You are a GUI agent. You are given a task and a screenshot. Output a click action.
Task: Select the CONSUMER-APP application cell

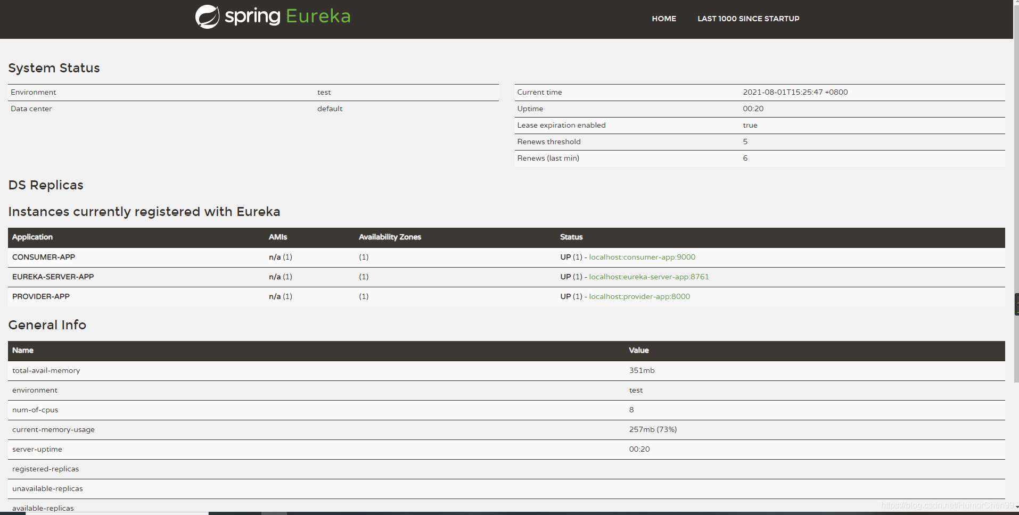[x=44, y=257]
